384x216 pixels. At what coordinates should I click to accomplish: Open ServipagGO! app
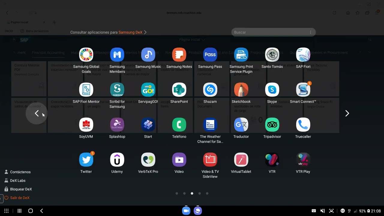tap(148, 90)
